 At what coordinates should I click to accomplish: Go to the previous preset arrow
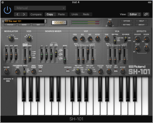click(17, 15)
